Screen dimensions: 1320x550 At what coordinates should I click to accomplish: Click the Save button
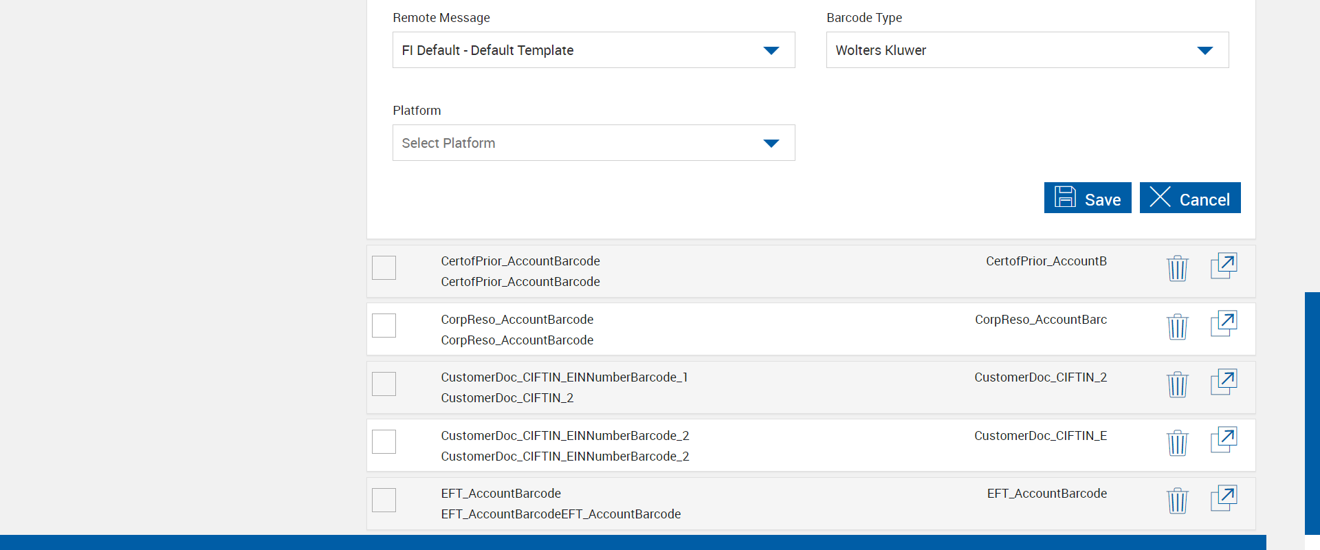1087,198
